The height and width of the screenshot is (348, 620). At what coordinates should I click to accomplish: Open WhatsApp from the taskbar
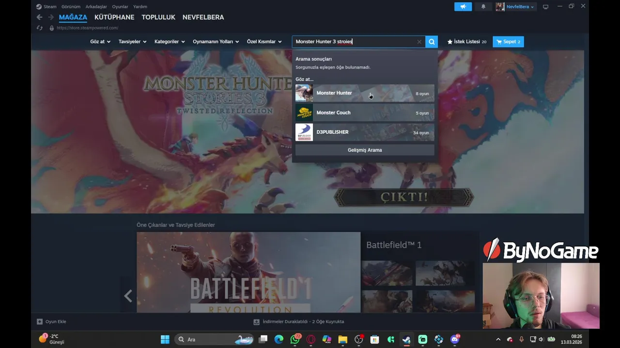[295, 339]
